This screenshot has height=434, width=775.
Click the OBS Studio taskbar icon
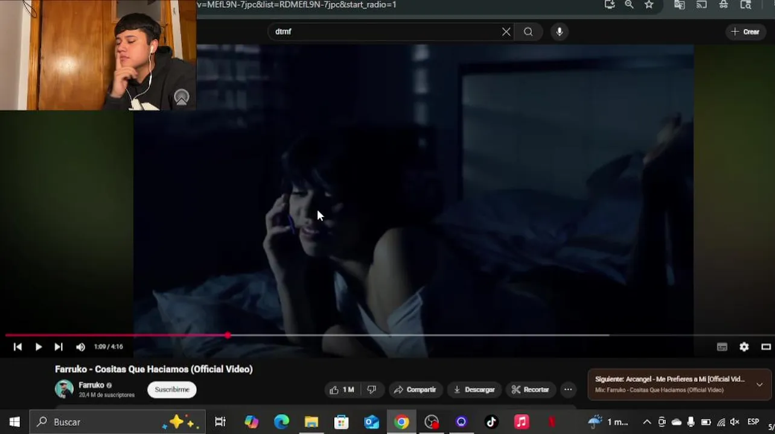pos(432,422)
